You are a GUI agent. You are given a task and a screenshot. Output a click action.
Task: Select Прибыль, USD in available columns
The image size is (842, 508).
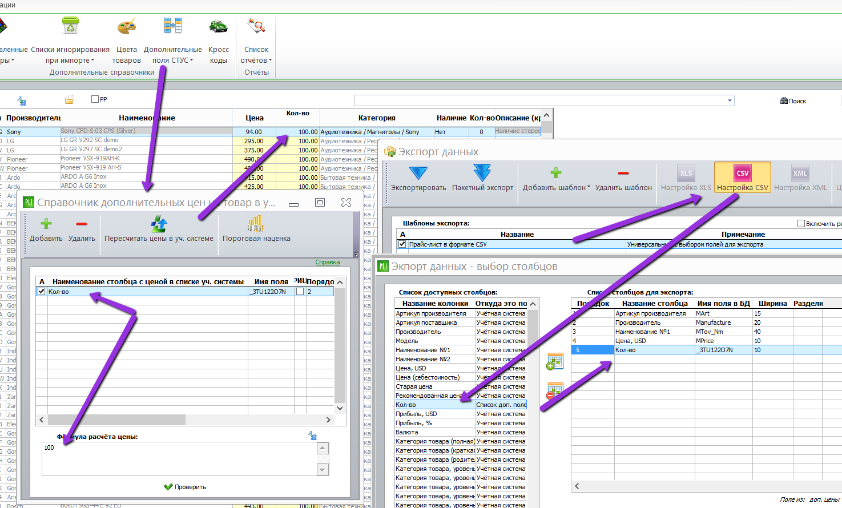click(461, 414)
